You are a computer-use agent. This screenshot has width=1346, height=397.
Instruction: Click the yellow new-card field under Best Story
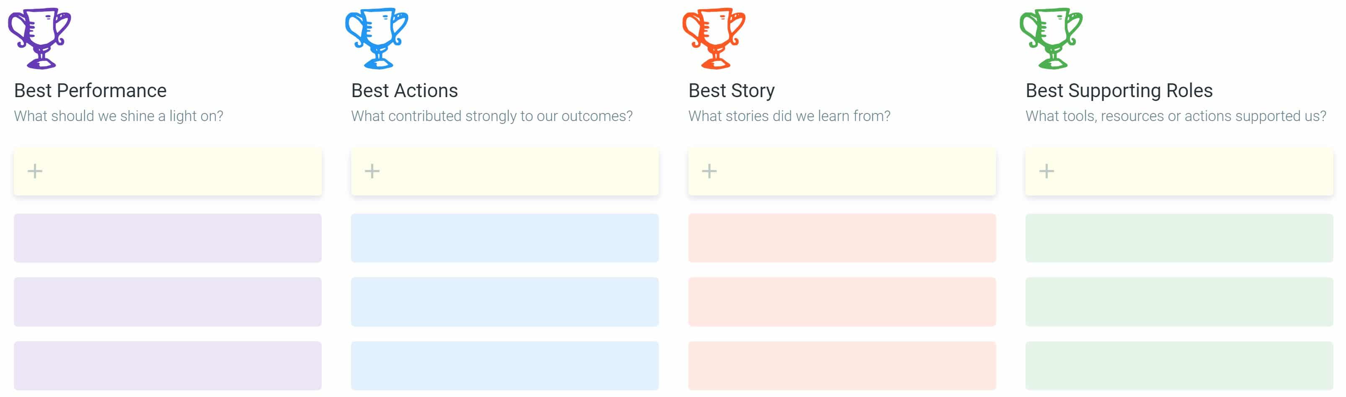coord(842,171)
